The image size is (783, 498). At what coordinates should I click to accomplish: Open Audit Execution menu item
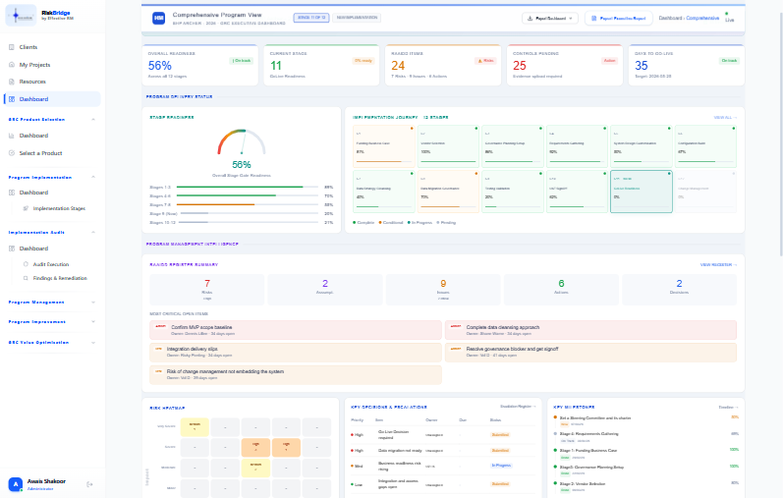(x=51, y=264)
